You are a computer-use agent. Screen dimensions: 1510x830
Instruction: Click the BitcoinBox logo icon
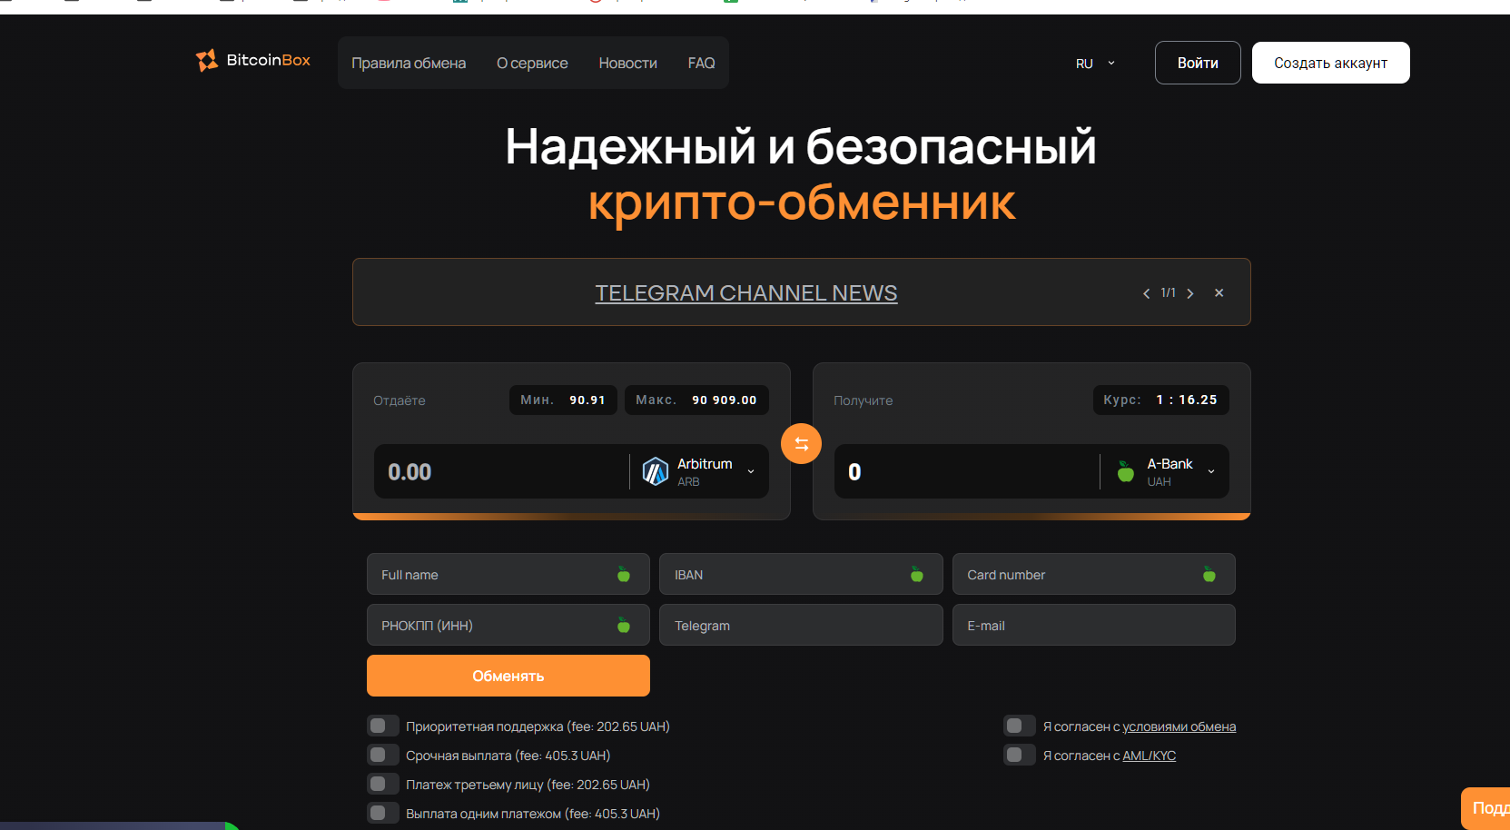[x=207, y=60]
